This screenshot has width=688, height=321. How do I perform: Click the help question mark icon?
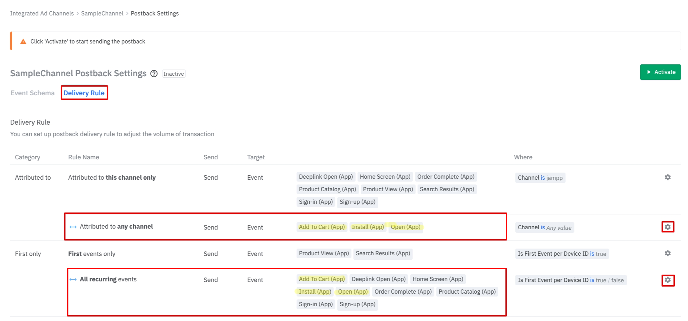click(x=154, y=74)
